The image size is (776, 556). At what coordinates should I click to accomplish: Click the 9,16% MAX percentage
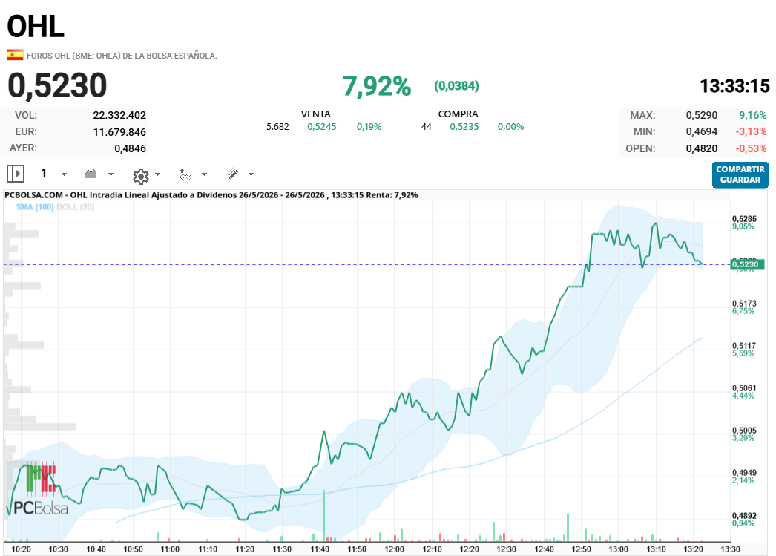point(753,115)
